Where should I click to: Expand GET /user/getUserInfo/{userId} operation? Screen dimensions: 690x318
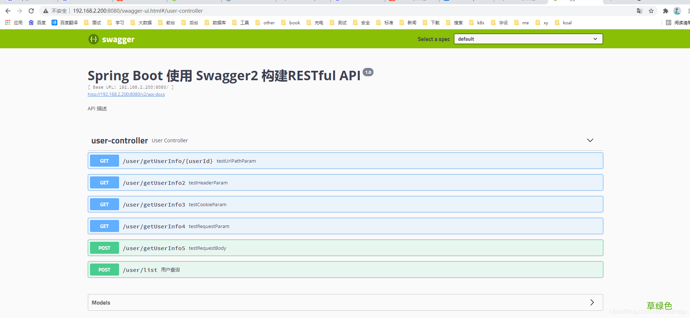point(345,161)
